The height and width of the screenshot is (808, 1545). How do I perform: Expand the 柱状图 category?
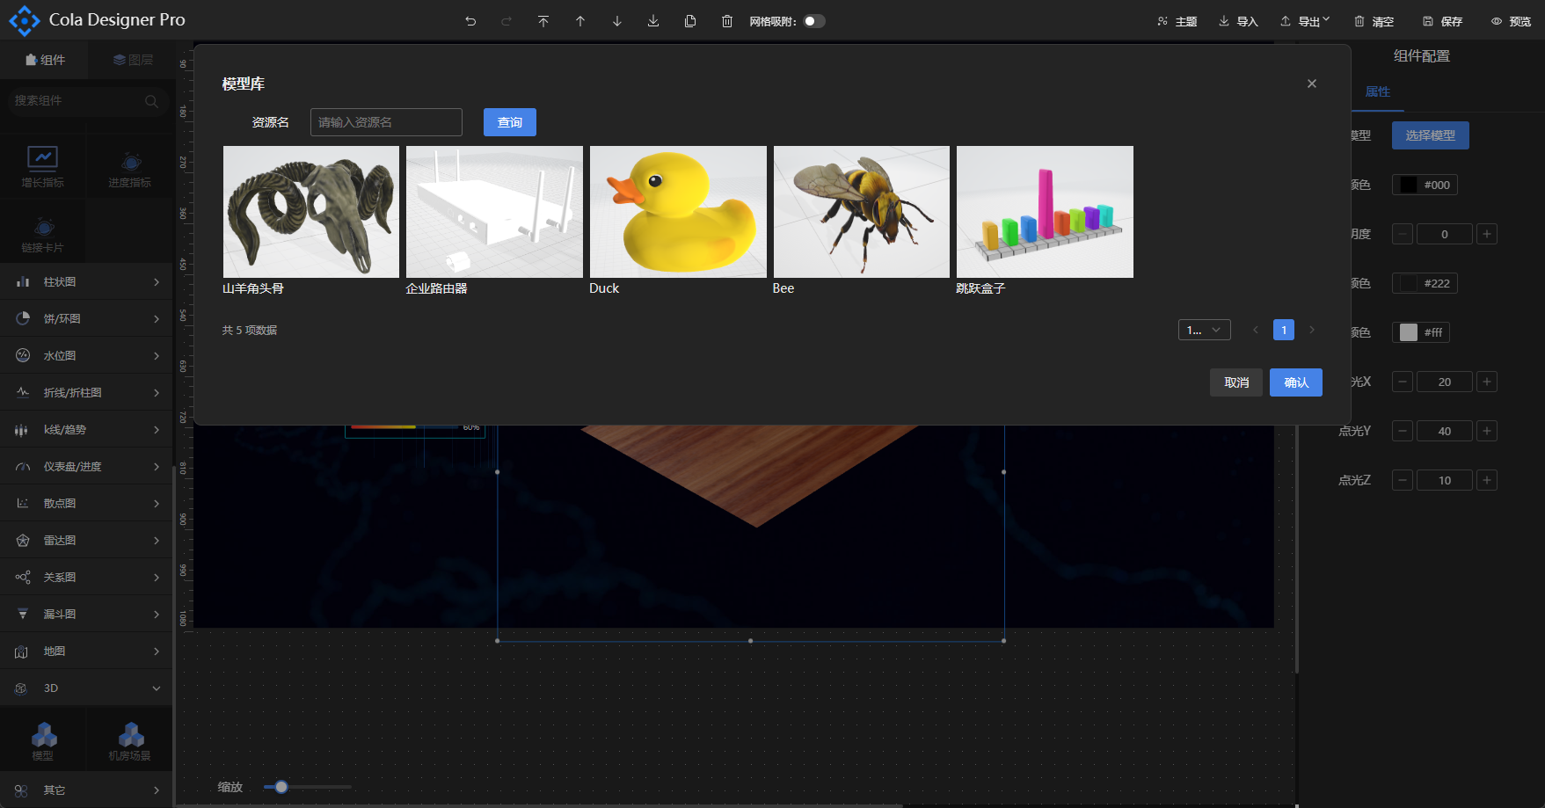(86, 282)
